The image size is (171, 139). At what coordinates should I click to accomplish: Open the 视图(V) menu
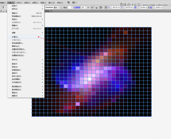click(43, 3)
